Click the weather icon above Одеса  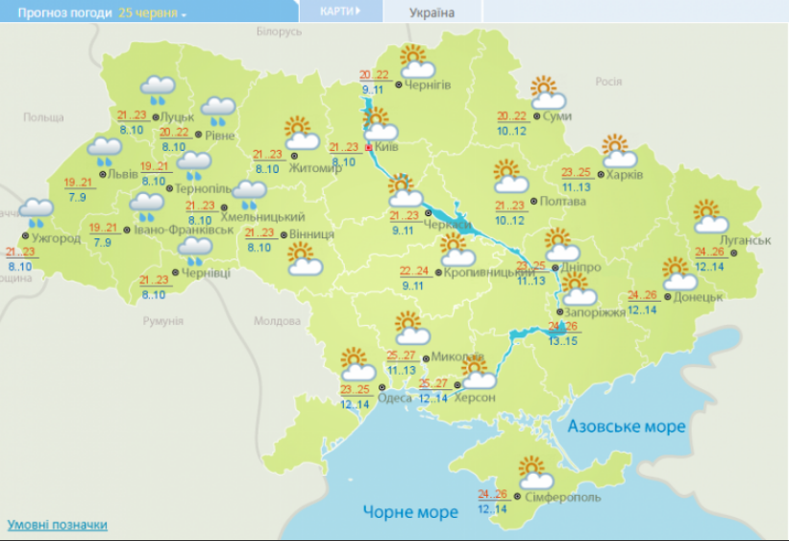point(358,364)
